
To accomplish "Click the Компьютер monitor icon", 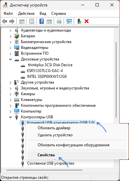I will [x=17, y=111].
